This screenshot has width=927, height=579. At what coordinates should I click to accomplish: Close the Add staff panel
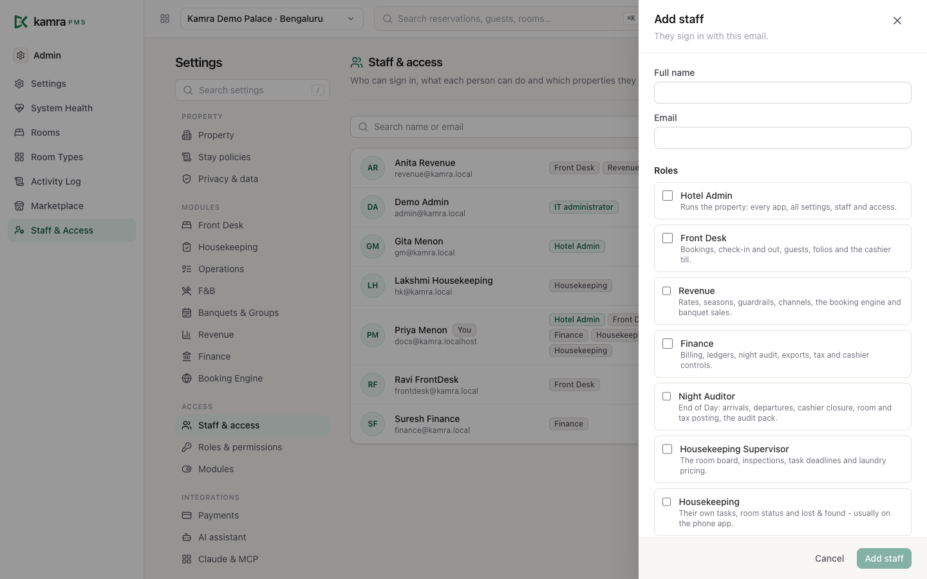pyautogui.click(x=897, y=21)
